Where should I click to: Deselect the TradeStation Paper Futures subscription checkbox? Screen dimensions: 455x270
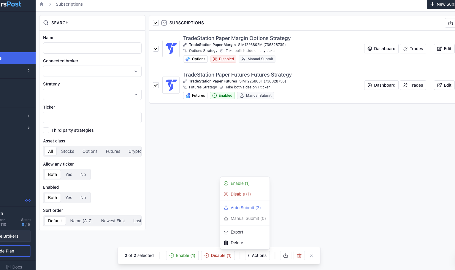(x=156, y=85)
